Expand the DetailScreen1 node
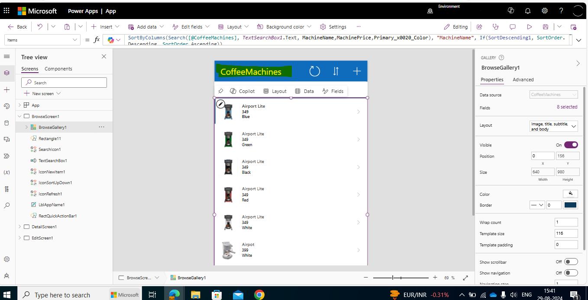Screen dimensions: 588x300 19,227
